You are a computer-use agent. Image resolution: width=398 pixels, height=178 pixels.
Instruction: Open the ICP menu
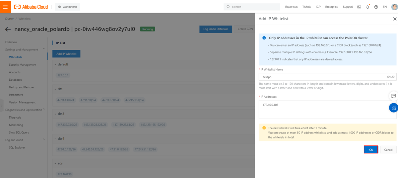click(x=318, y=7)
